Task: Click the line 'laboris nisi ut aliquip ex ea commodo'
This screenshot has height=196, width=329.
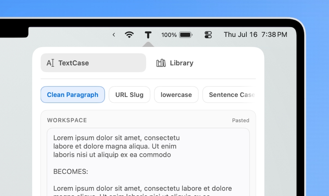Action: (x=112, y=155)
